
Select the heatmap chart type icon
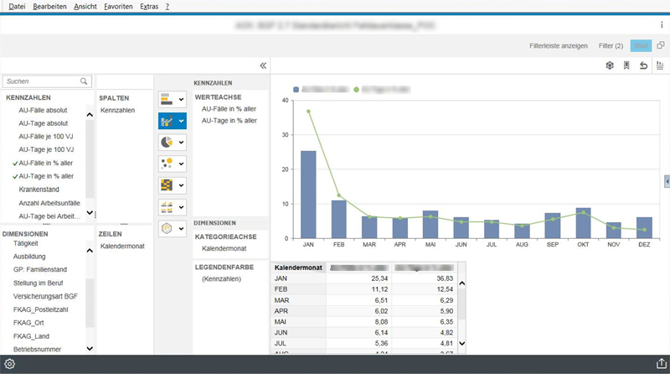point(166,185)
